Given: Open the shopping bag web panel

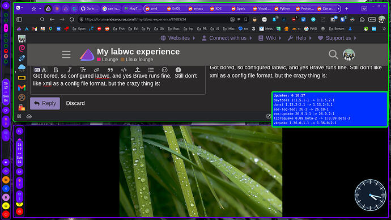Looking at the screenshot, I should coord(22,107).
